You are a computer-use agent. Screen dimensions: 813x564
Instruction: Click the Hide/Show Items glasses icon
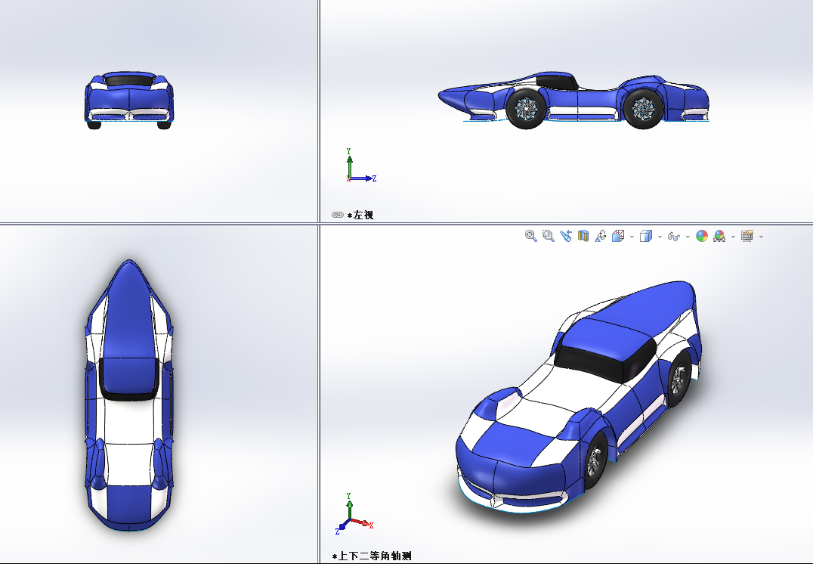click(x=673, y=237)
